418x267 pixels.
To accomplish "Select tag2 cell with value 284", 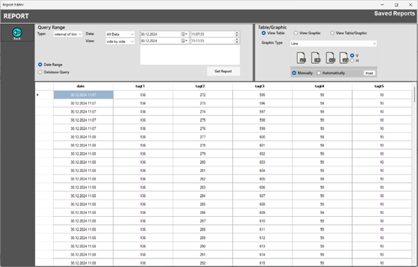I will click(x=203, y=195).
